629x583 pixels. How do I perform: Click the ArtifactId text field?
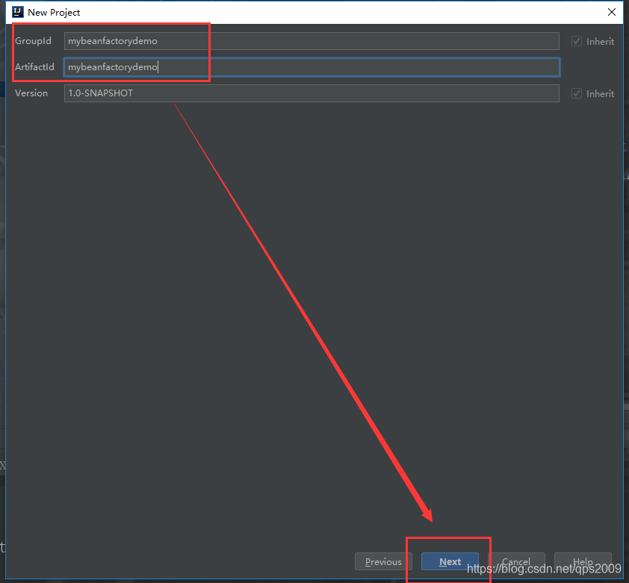coord(312,67)
